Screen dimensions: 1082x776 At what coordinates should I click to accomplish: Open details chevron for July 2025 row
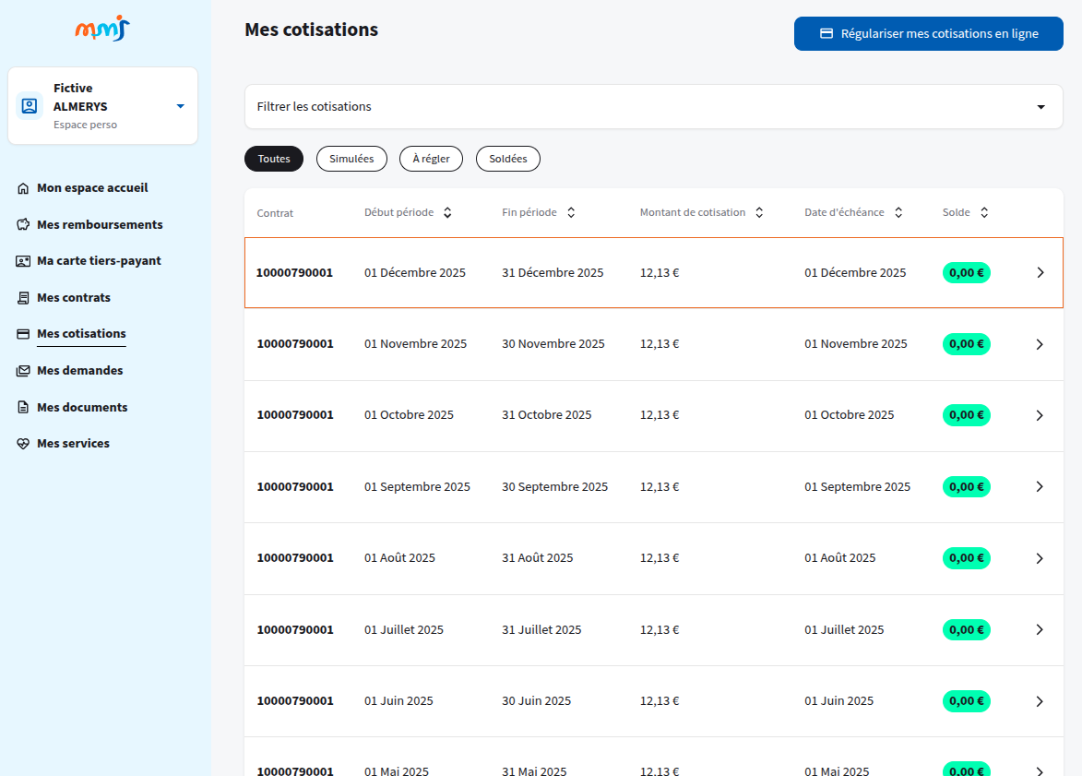click(1040, 629)
